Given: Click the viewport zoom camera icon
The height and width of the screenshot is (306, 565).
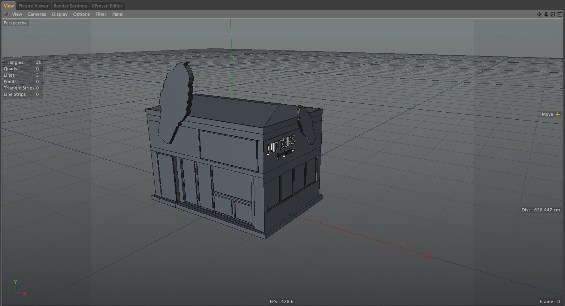Looking at the screenshot, I should (x=546, y=14).
